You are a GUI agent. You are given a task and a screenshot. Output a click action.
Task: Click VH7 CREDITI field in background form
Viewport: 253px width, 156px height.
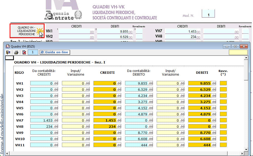tap(182, 32)
